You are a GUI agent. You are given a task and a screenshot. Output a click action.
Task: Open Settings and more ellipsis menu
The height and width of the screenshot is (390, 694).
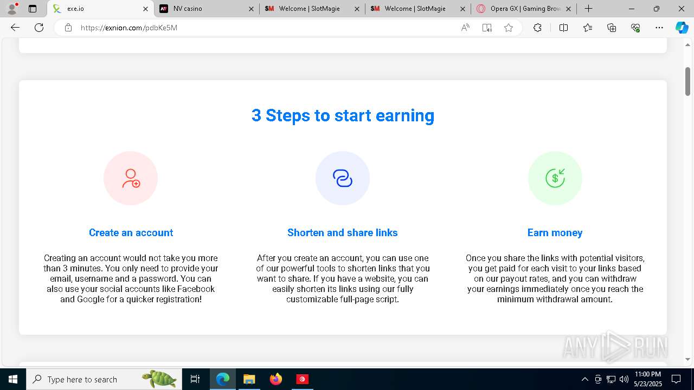659,28
